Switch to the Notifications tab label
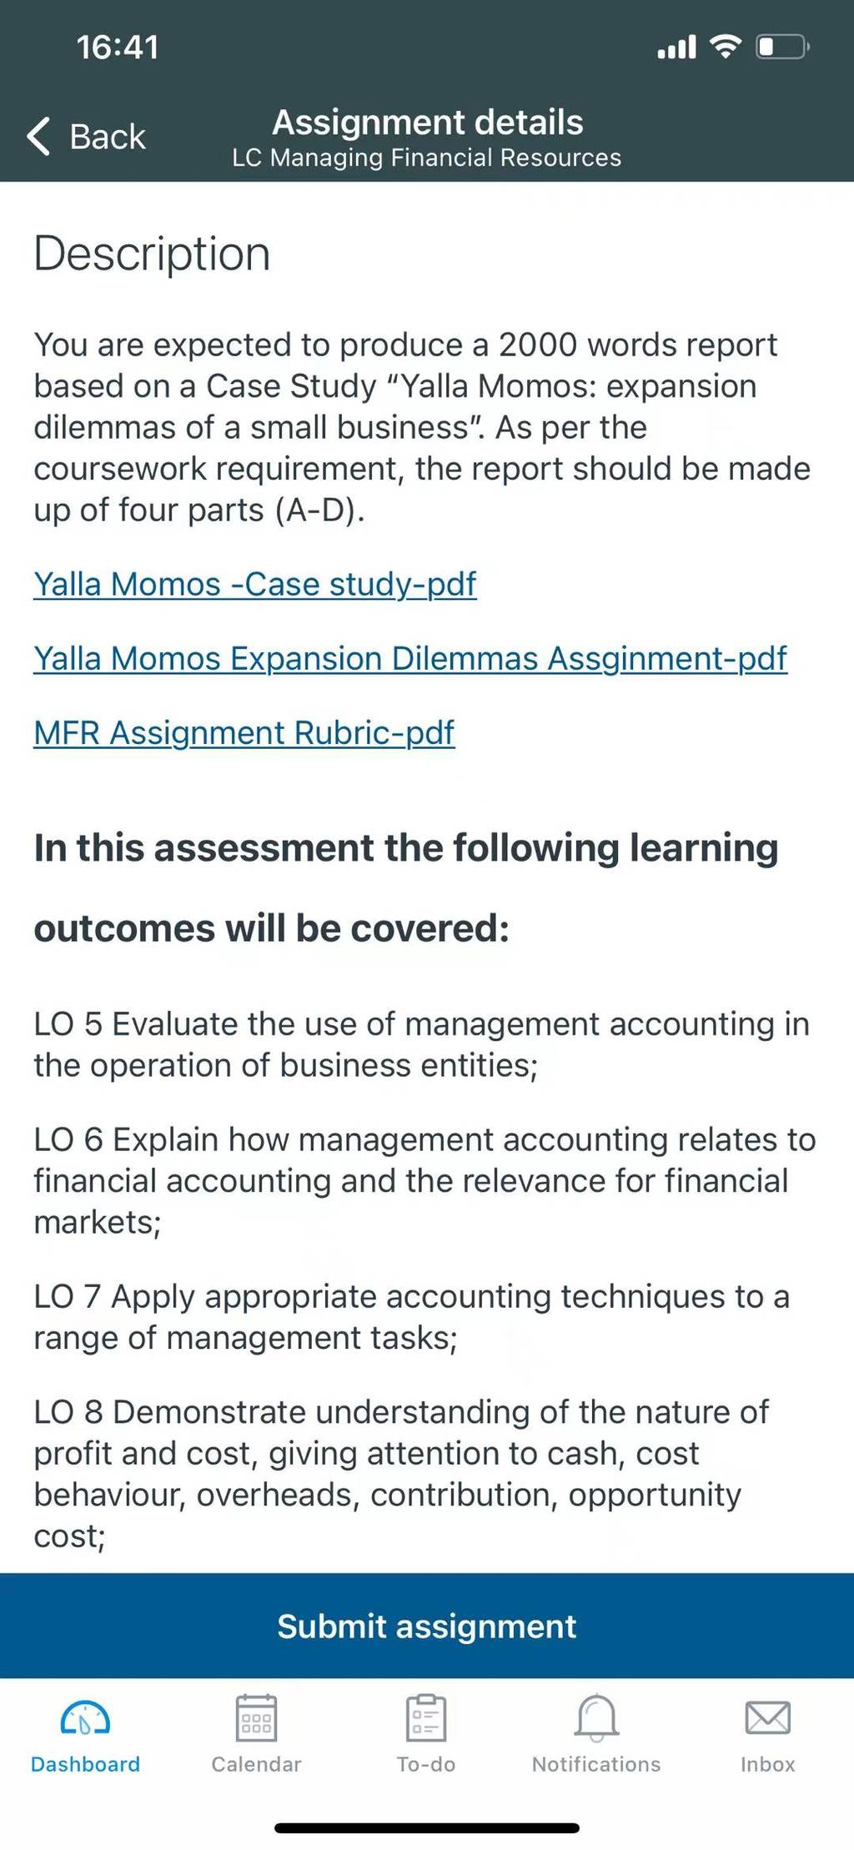The image size is (854, 1850). (596, 1764)
